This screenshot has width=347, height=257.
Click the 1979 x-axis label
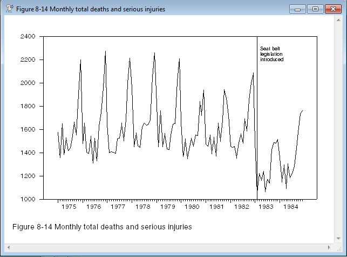(167, 207)
